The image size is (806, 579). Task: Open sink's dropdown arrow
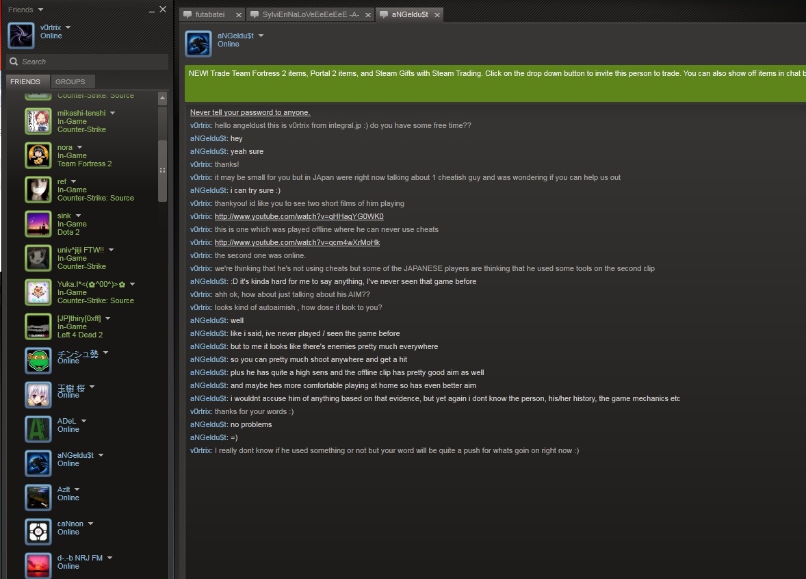point(78,216)
